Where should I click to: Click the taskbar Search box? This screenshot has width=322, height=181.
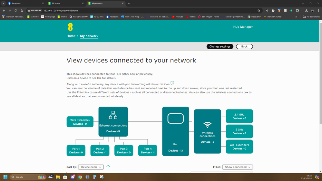point(28,177)
